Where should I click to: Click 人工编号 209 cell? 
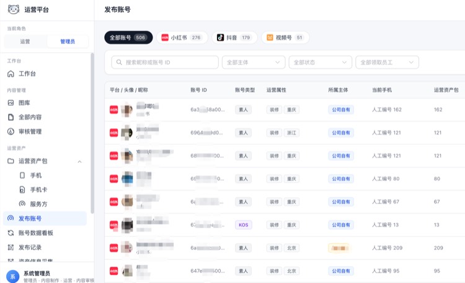coord(387,248)
